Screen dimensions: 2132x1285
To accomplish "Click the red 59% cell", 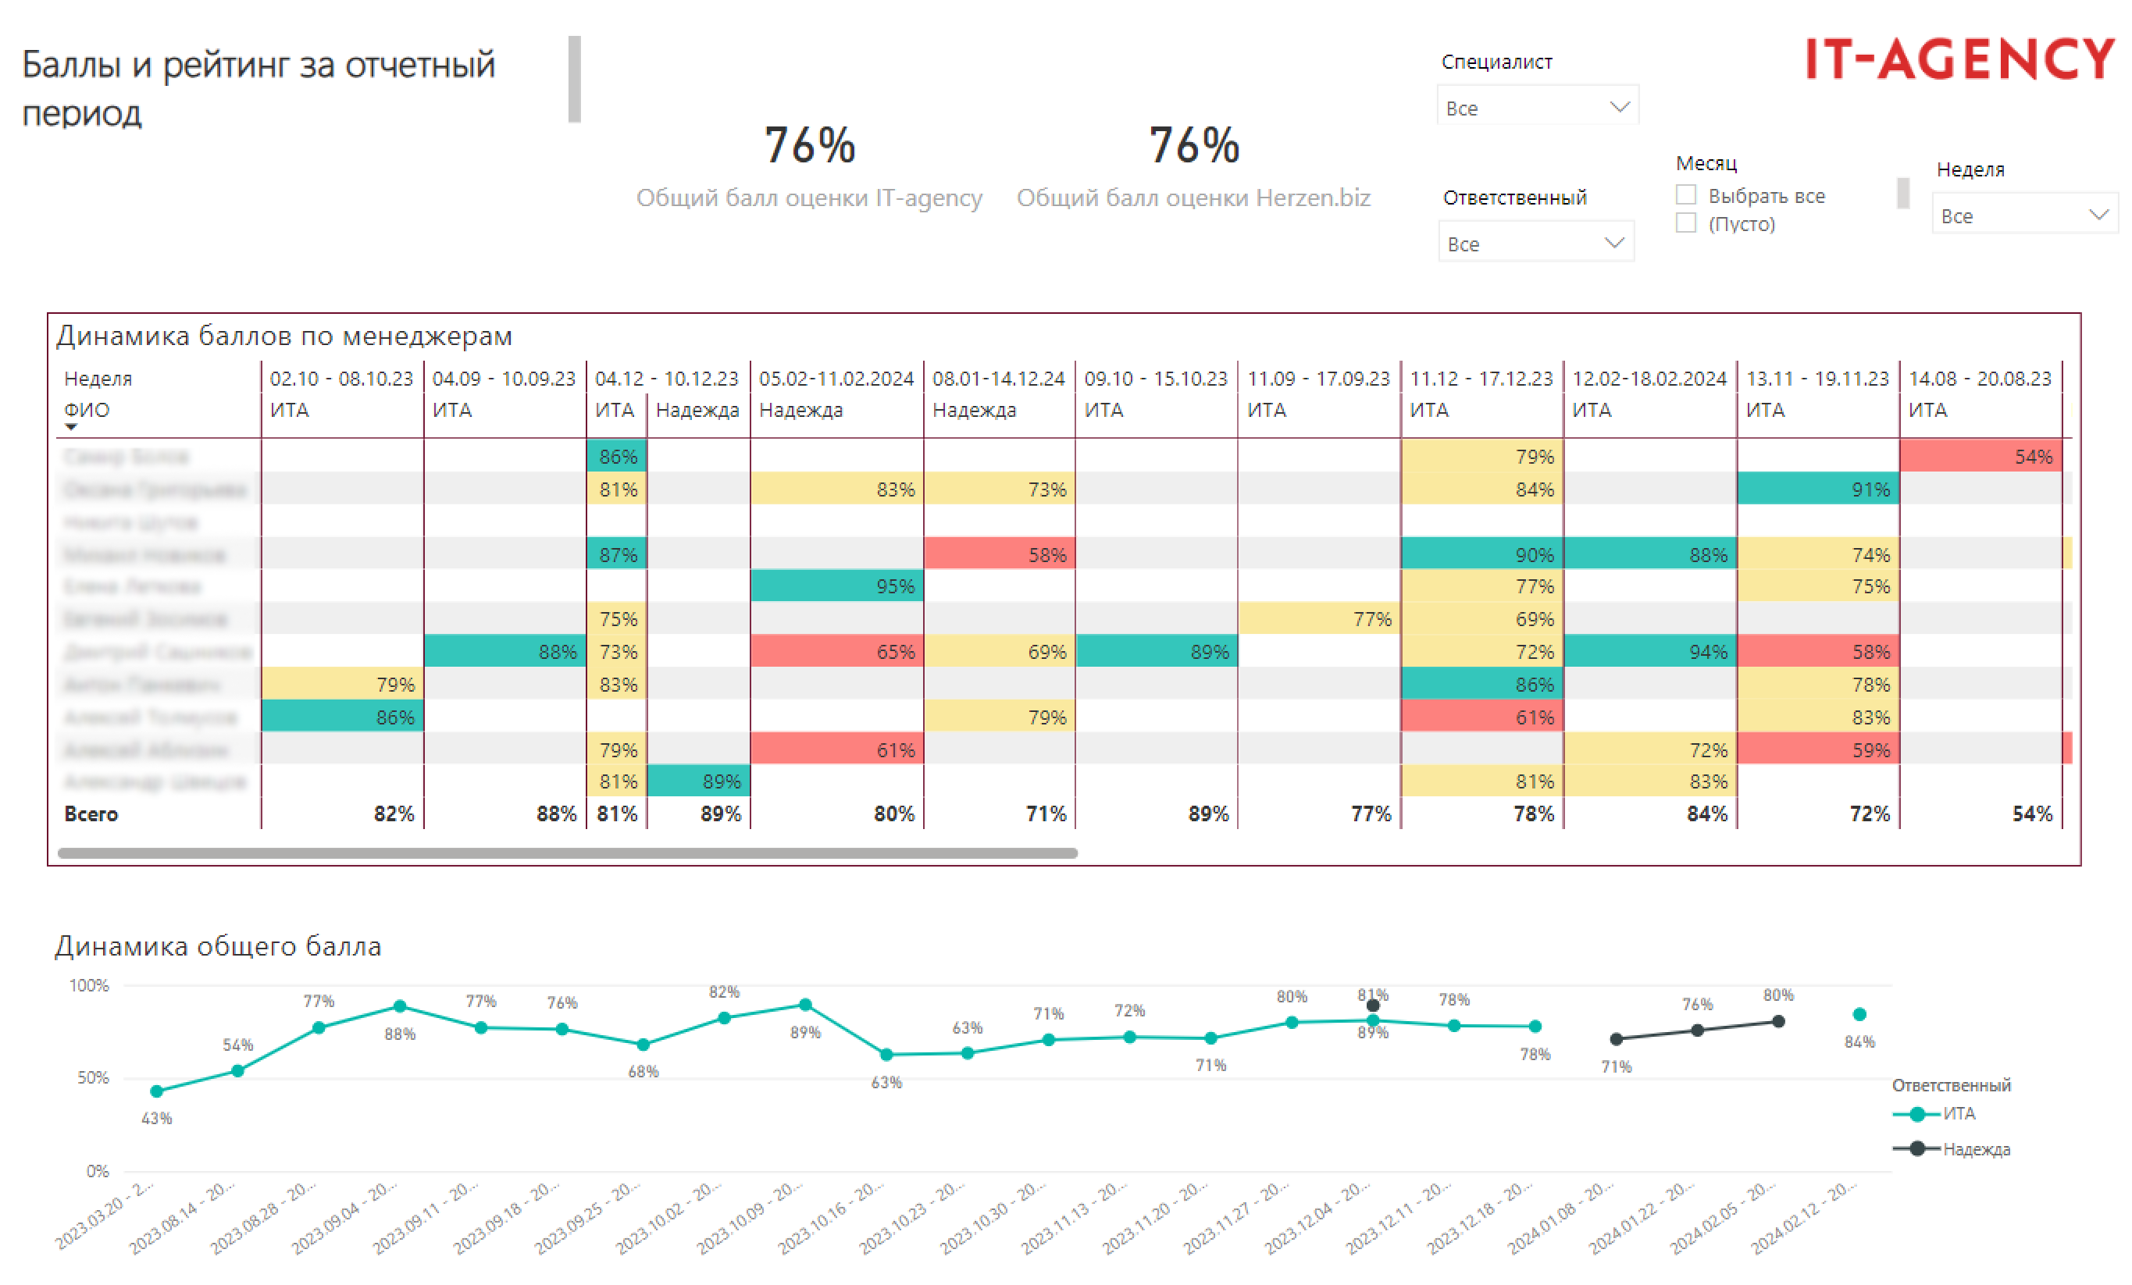I will (1818, 749).
